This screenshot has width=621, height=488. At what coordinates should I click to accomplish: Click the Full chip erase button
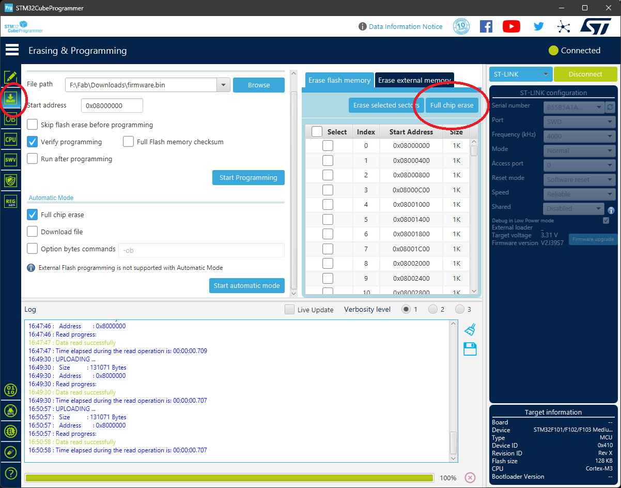(x=452, y=105)
